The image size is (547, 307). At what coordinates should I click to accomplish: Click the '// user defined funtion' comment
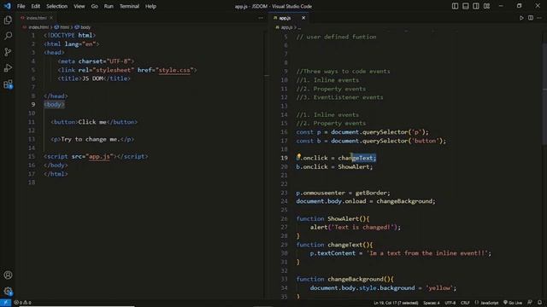pyautogui.click(x=336, y=37)
